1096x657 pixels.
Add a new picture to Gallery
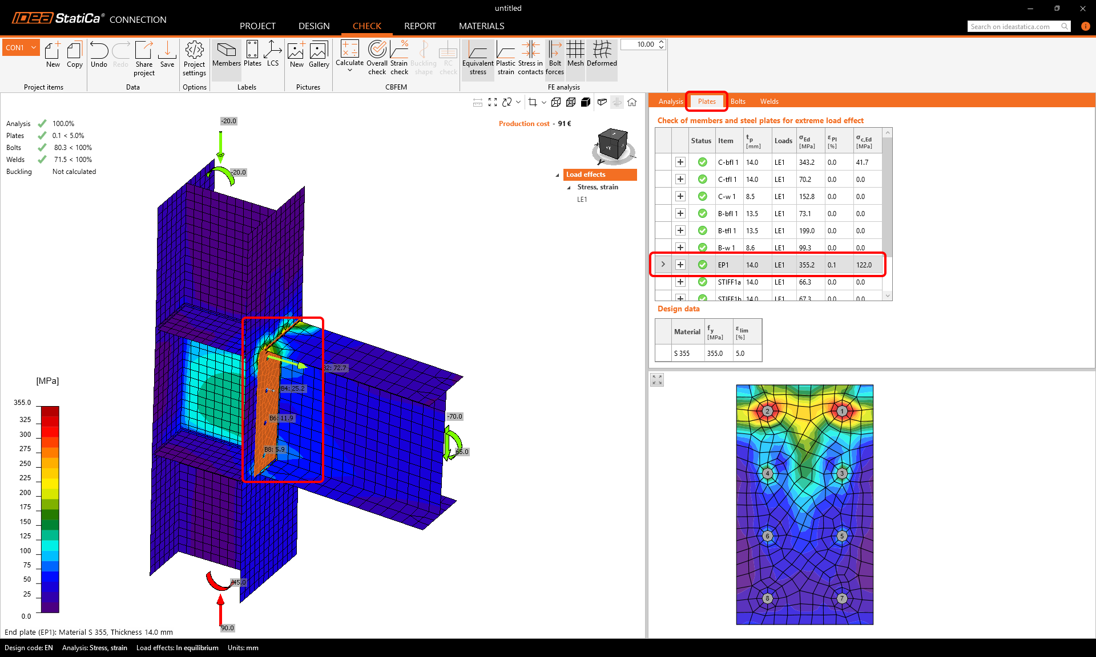pyautogui.click(x=296, y=57)
